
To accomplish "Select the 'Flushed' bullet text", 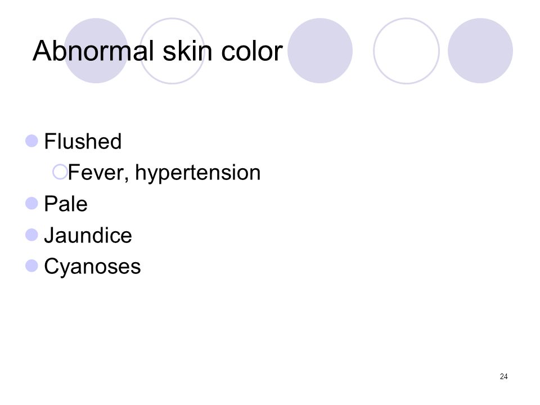I will tap(83, 141).
